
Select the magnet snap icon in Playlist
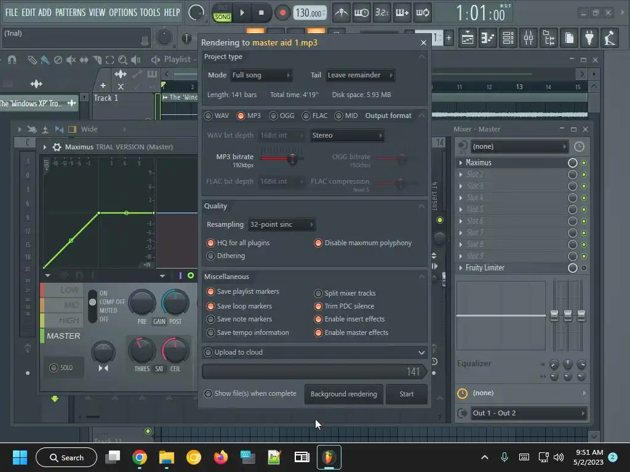click(x=12, y=60)
